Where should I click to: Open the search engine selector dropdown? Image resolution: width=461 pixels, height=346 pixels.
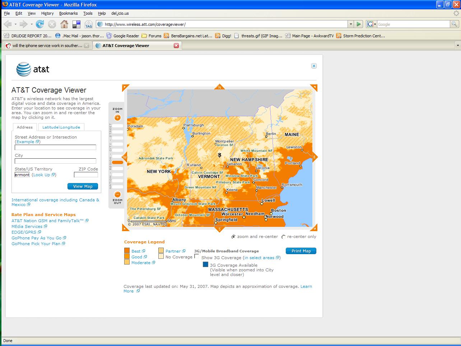tap(375, 24)
